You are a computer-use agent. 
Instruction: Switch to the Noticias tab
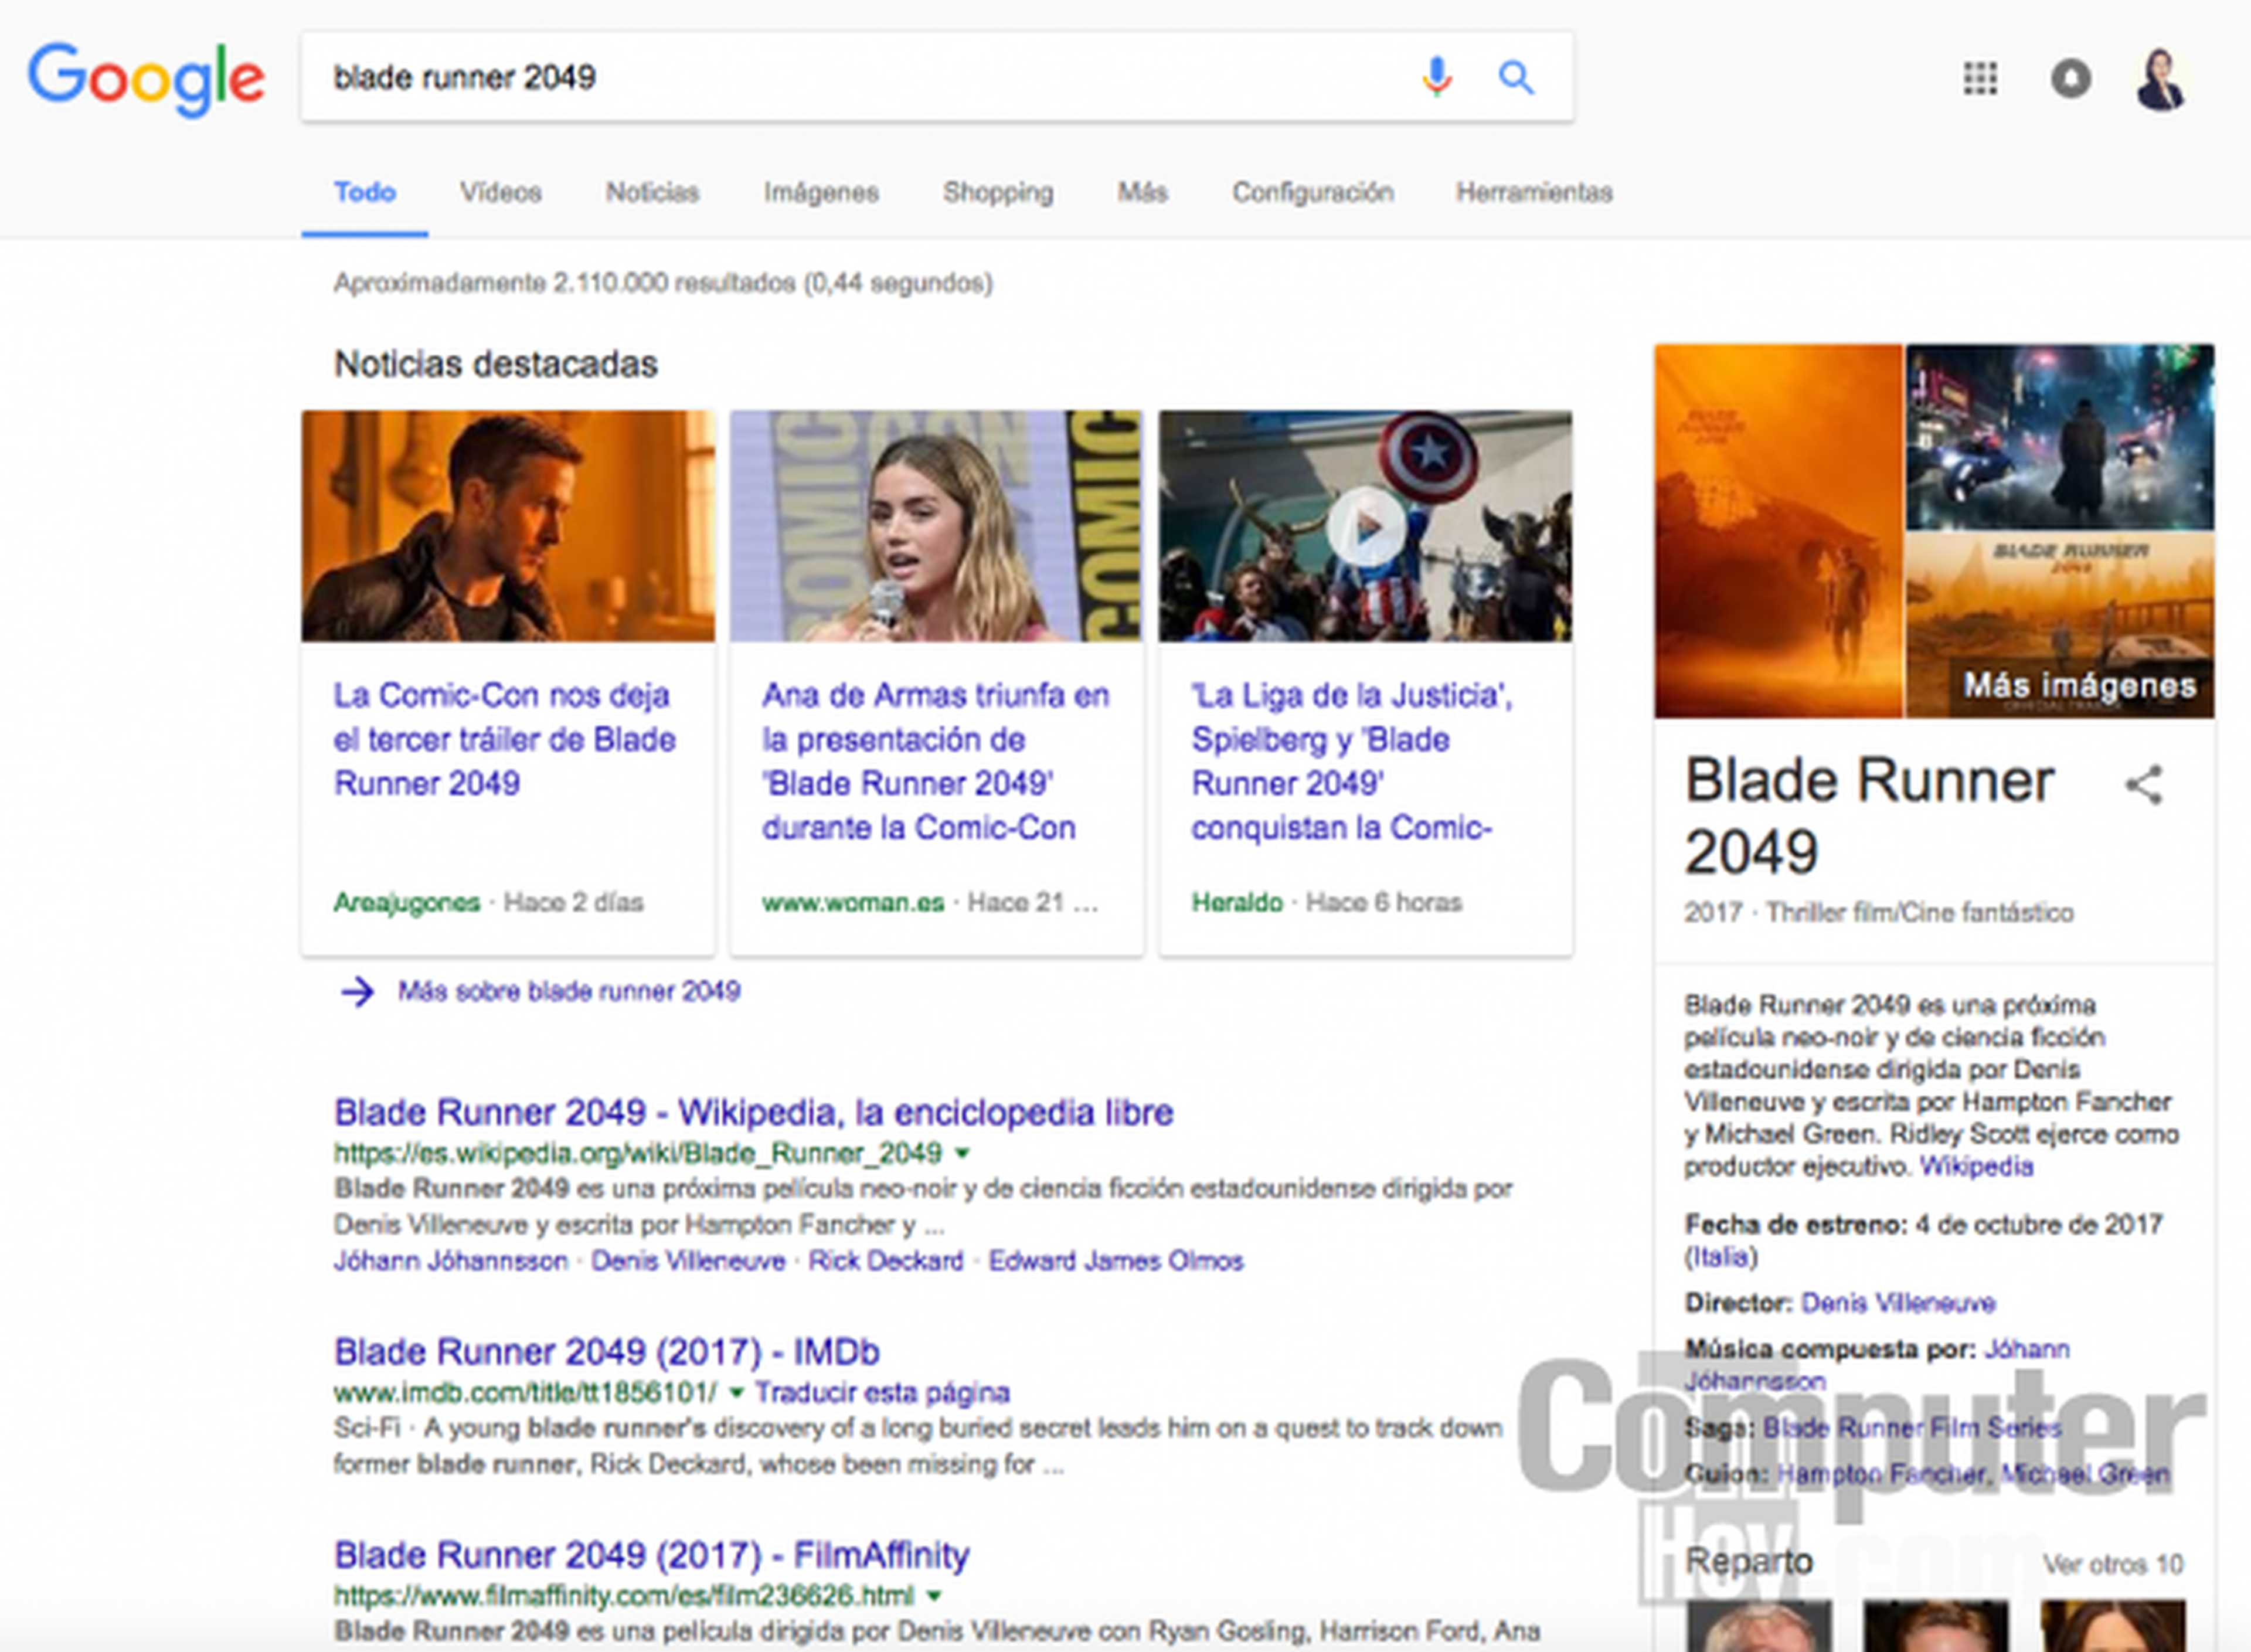coord(652,192)
